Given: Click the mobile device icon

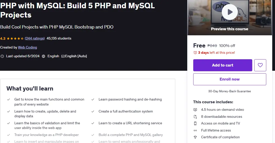Looking at the screenshot, I should coord(195,123).
